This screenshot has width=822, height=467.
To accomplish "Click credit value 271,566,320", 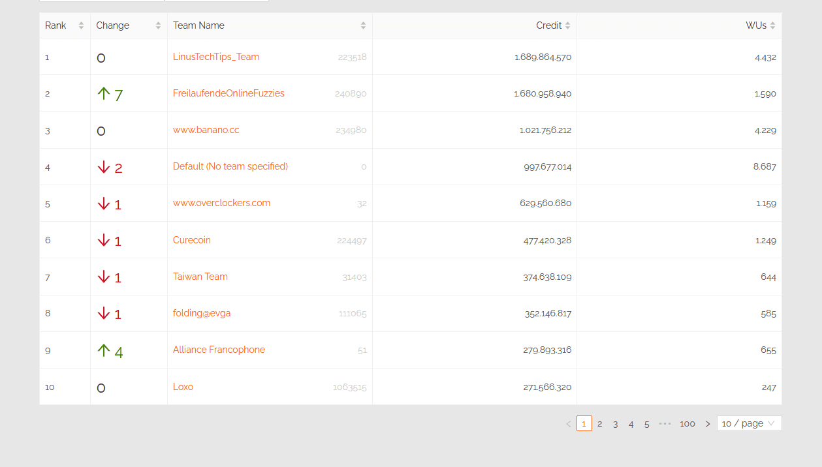I will [x=547, y=387].
